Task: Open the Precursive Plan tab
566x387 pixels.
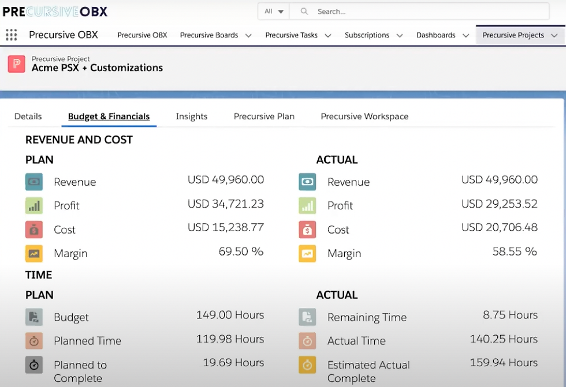Action: [x=265, y=117]
